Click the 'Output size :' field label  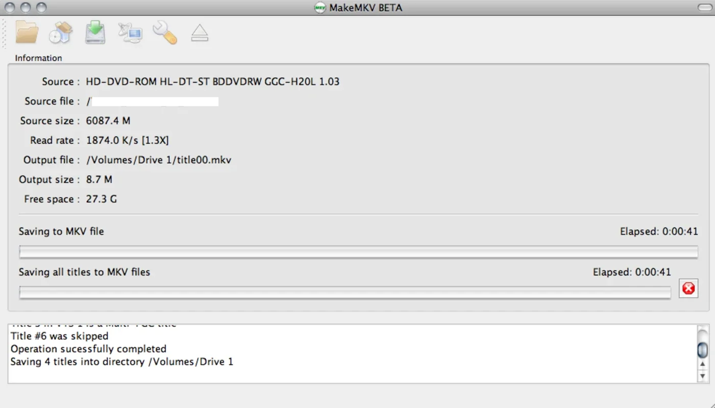click(50, 180)
